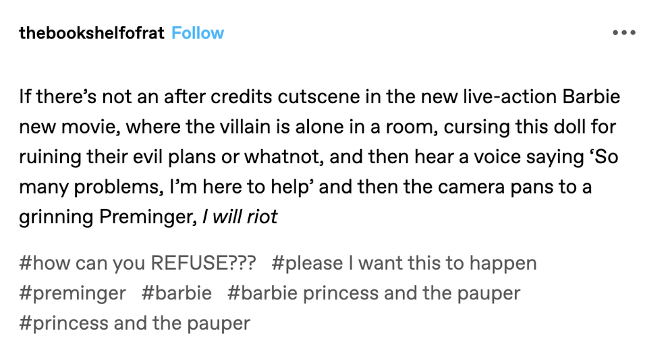Viewport: 668px width, 354px height.
Task: Open the #please I want this to happen tag
Action: [x=404, y=263]
